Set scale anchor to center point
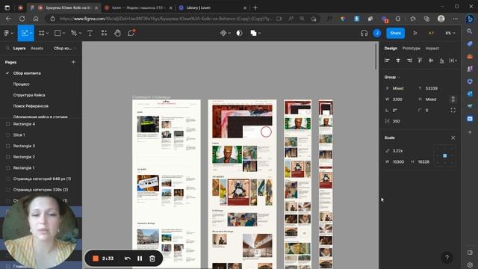This screenshot has height=269, width=478. coord(445,156)
